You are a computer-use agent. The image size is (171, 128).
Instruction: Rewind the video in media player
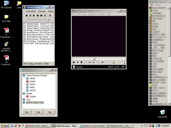coord(89,62)
